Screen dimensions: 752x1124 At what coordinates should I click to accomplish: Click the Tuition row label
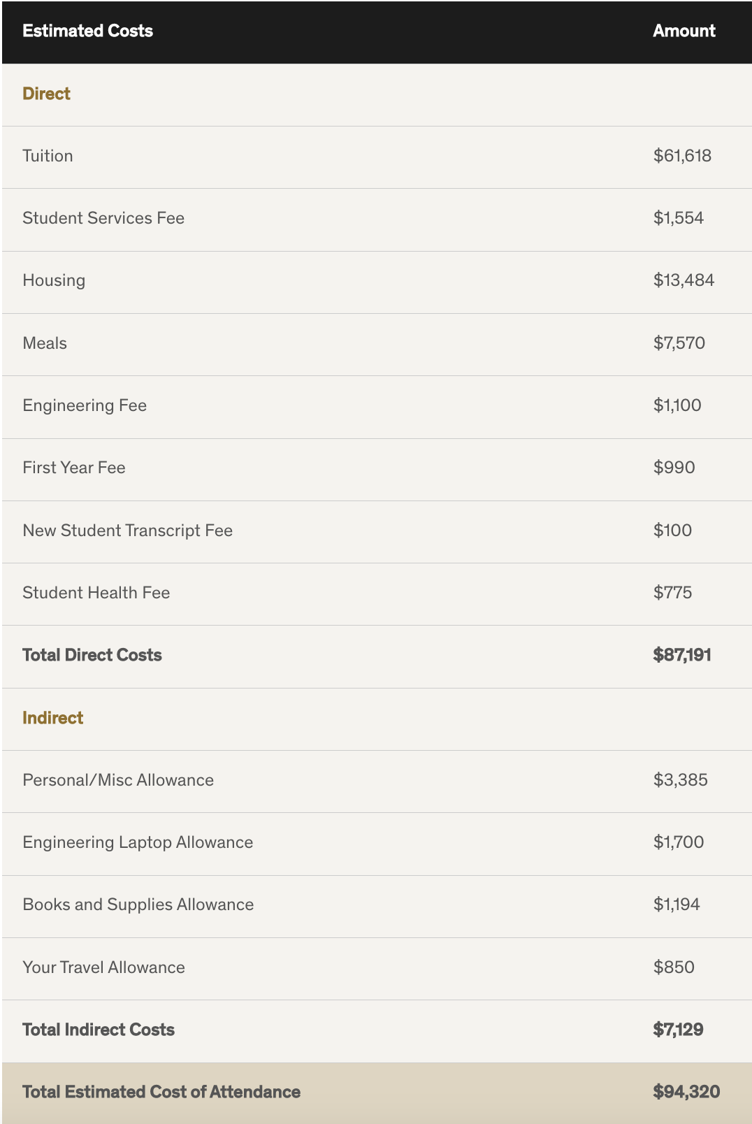point(48,156)
